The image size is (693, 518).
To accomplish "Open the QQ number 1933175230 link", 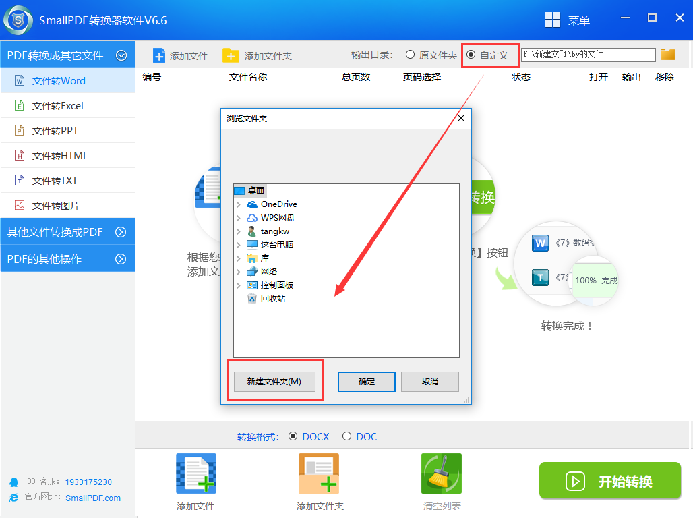I will click(88, 482).
